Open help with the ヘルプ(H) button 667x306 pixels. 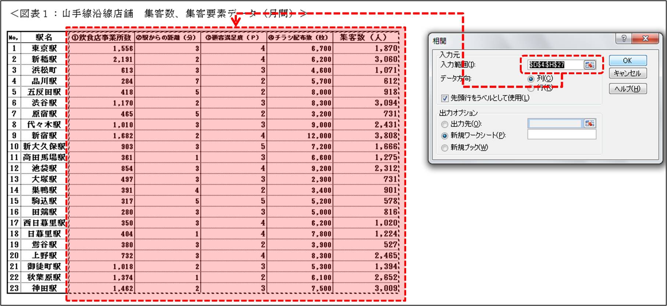tap(628, 89)
